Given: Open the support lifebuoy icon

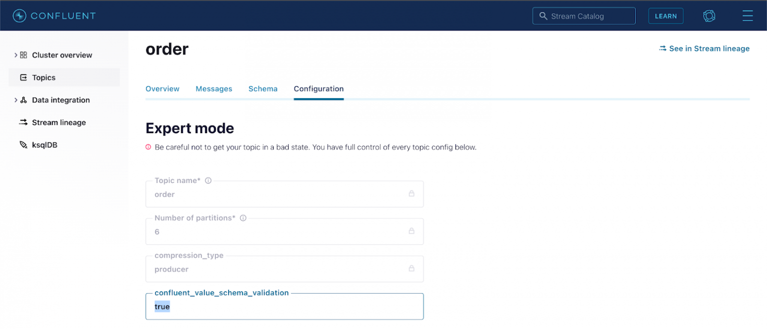Looking at the screenshot, I should (709, 16).
